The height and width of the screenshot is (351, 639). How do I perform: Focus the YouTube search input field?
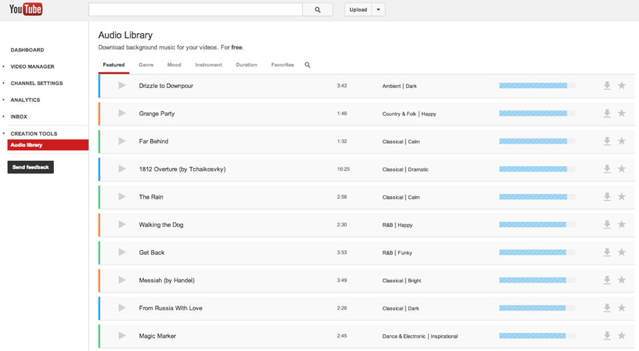[196, 10]
